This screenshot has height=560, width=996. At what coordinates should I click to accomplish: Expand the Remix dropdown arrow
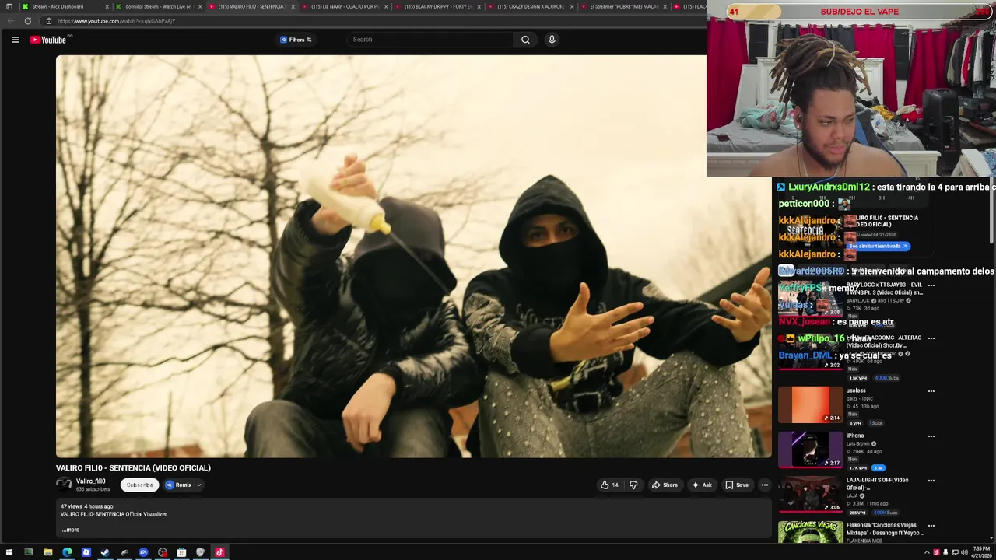pos(198,485)
